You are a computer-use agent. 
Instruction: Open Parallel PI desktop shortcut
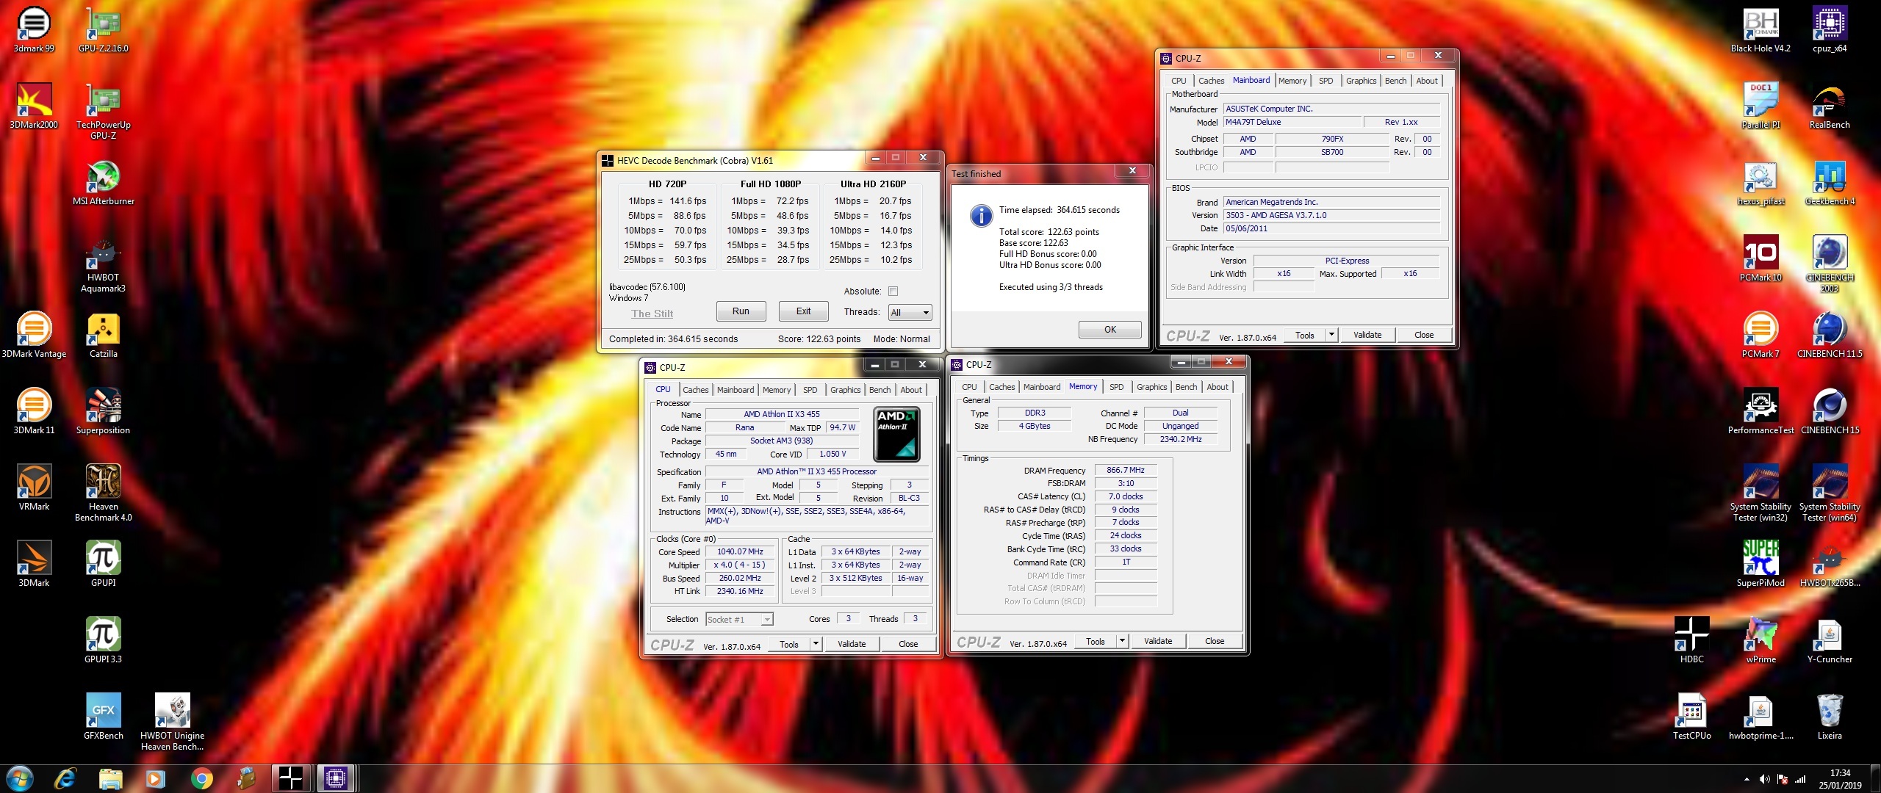tap(1760, 106)
